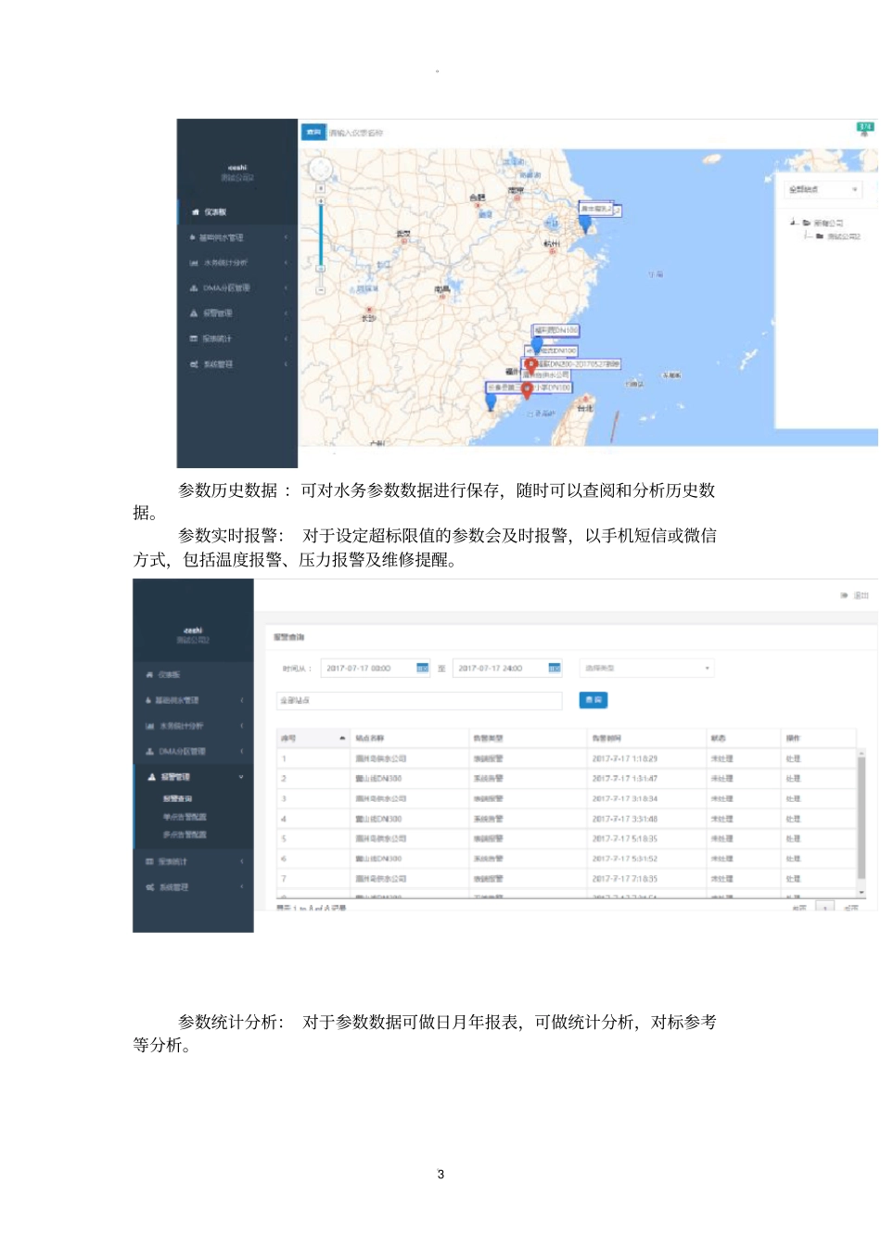Click red marker beside 小学DN100 label
This screenshot has width=881, height=1247.
527,390
